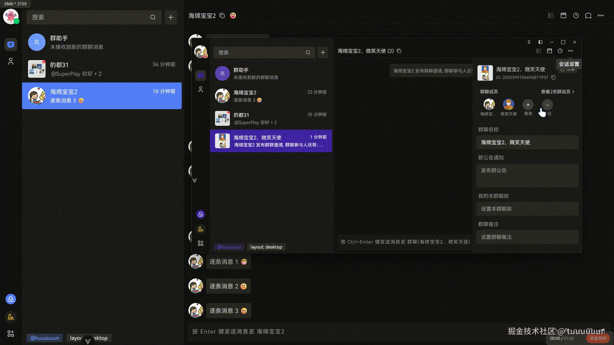Toggle dark mode via the moon icon
614x345 pixels.
tap(11, 317)
